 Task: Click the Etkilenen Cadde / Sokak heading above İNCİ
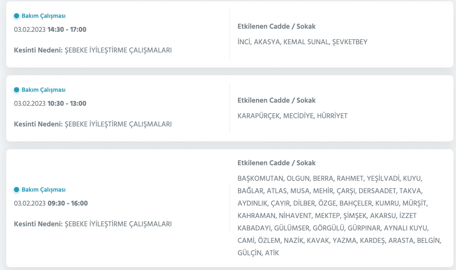(276, 26)
